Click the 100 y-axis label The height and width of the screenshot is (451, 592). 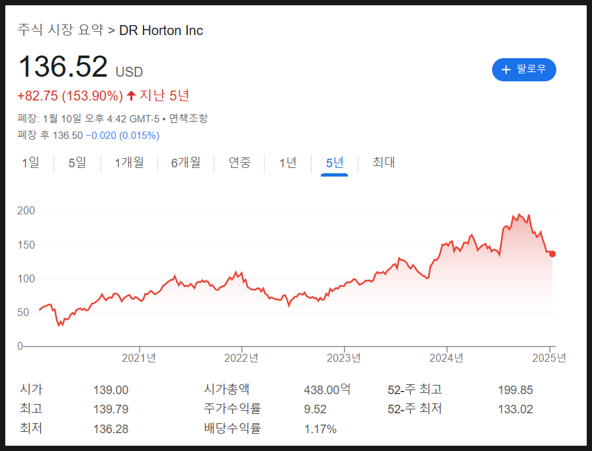(x=26, y=279)
